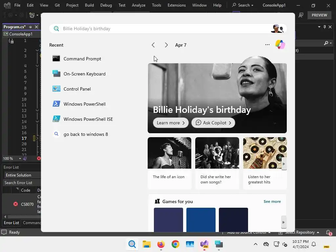
Task: Click the red error indicator beside zoom level
Action: click(x=39, y=158)
